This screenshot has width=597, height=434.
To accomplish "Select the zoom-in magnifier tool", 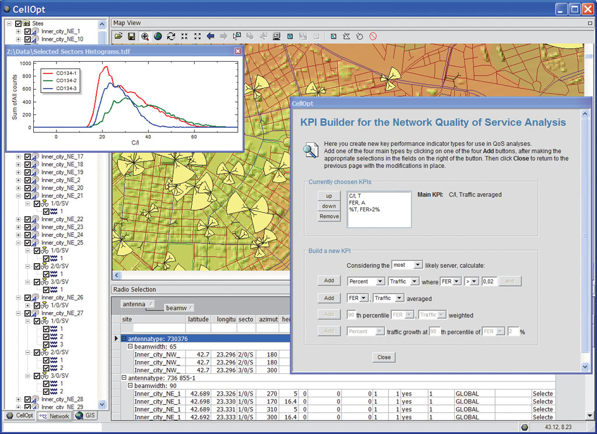I will click(145, 36).
